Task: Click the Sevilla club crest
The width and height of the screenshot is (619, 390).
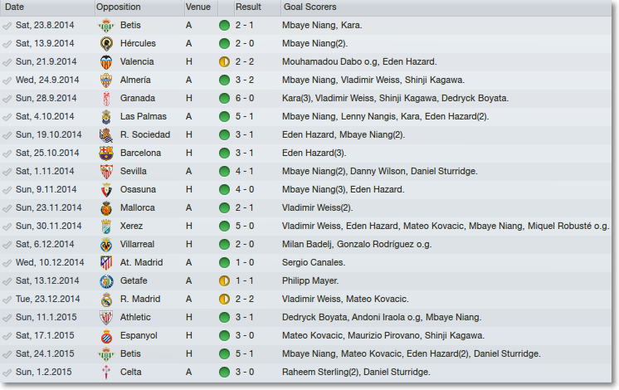Action: coord(106,172)
